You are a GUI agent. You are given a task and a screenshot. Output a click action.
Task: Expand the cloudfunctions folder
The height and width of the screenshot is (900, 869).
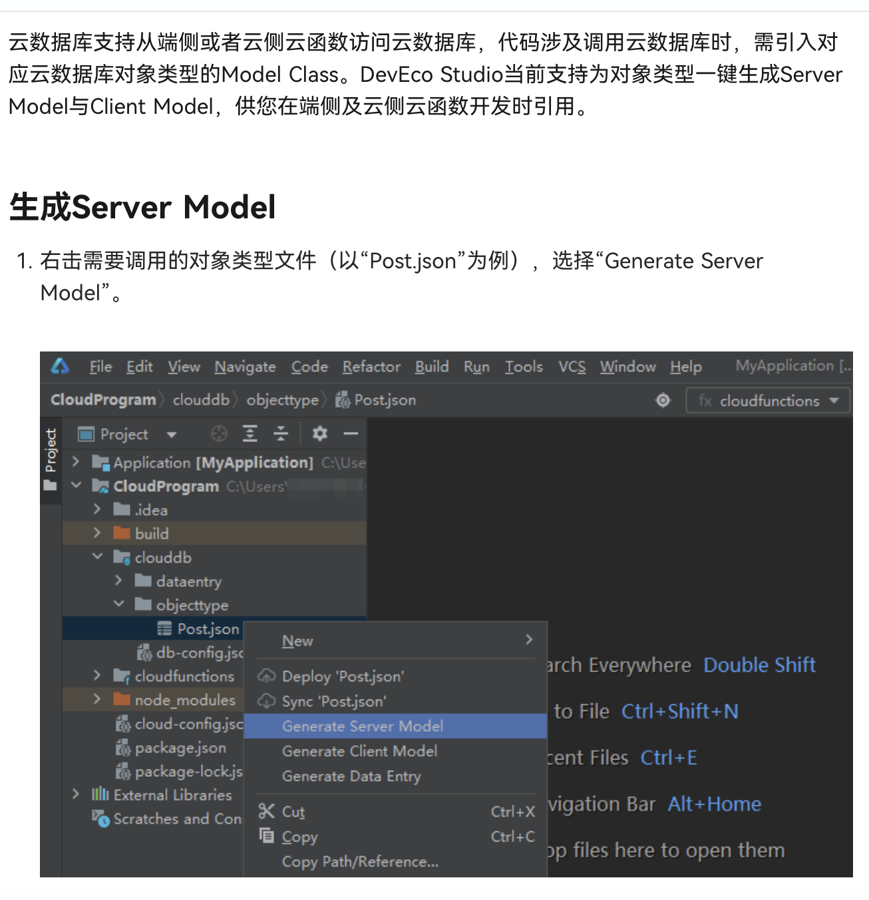click(x=97, y=676)
